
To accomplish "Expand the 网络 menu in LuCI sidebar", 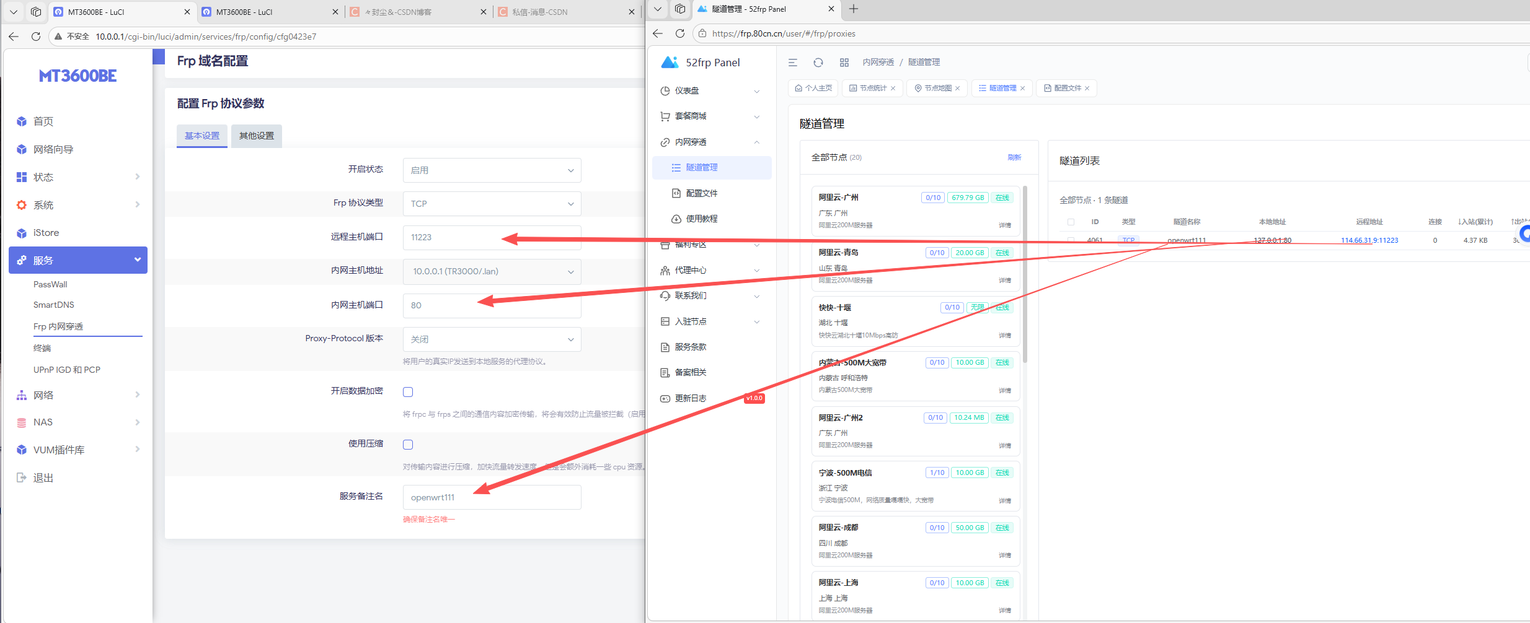I will tap(78, 395).
